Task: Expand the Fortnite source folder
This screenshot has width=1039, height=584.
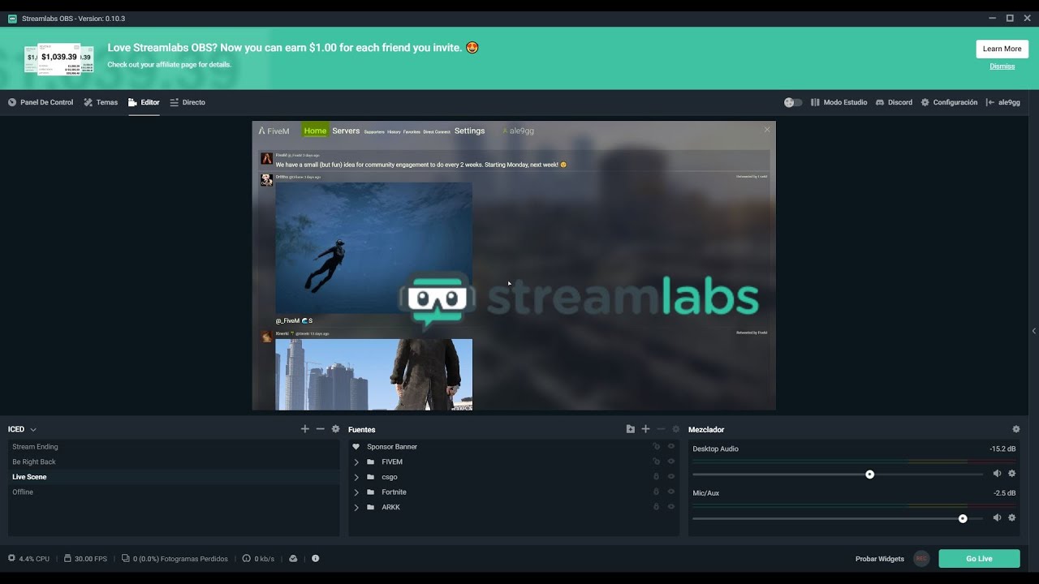Action: [356, 492]
